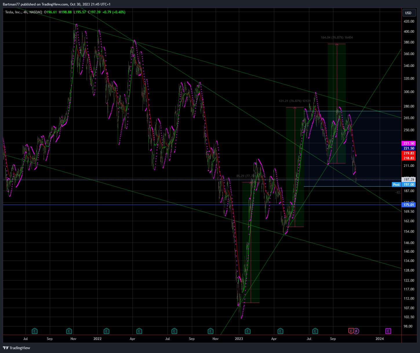This screenshot has height=353, width=420.
Task: Click the purple lightning bolt marker
Action: click(x=356, y=331)
